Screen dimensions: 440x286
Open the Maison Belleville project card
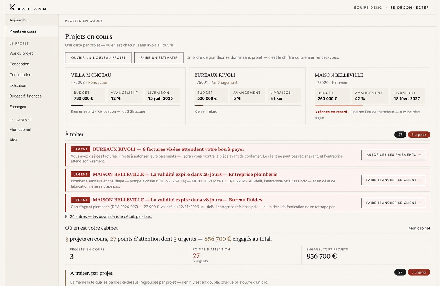370,96
